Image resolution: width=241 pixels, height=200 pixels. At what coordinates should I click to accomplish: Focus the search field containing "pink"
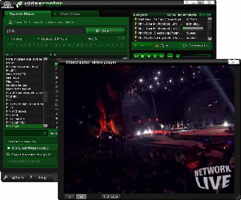point(45,31)
